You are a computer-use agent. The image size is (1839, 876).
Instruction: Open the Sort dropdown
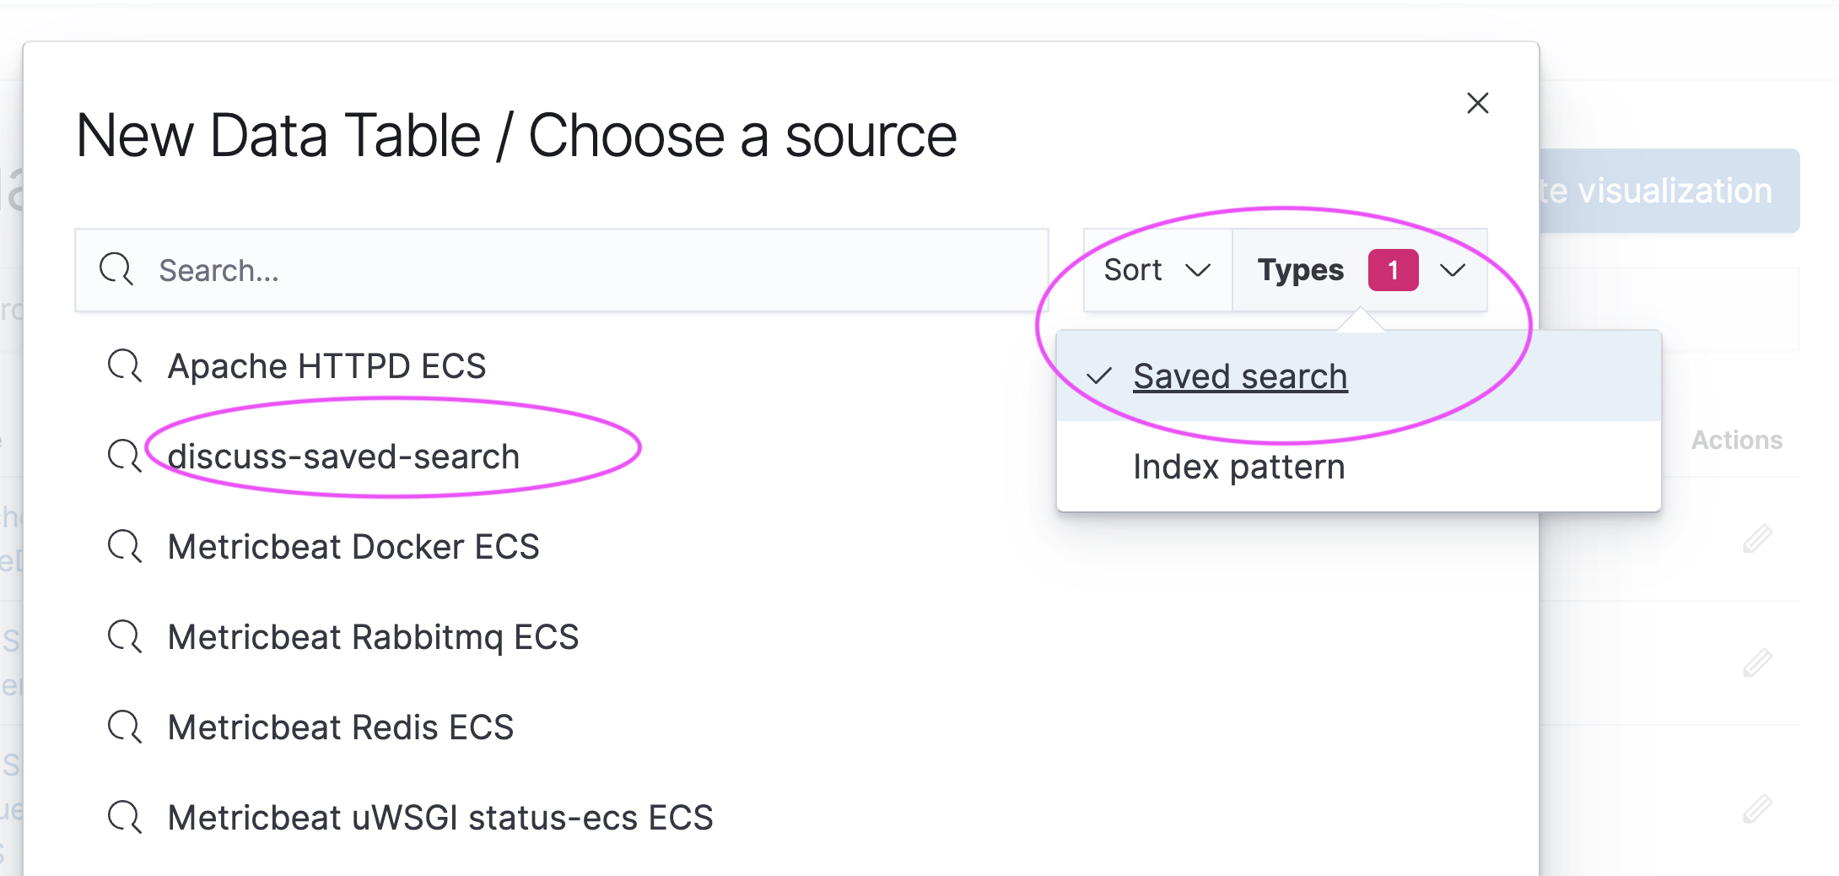coord(1157,270)
